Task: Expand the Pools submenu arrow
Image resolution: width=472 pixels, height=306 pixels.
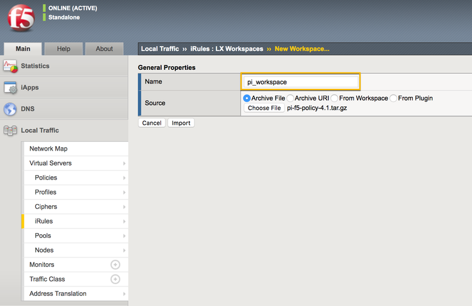Action: click(x=124, y=236)
